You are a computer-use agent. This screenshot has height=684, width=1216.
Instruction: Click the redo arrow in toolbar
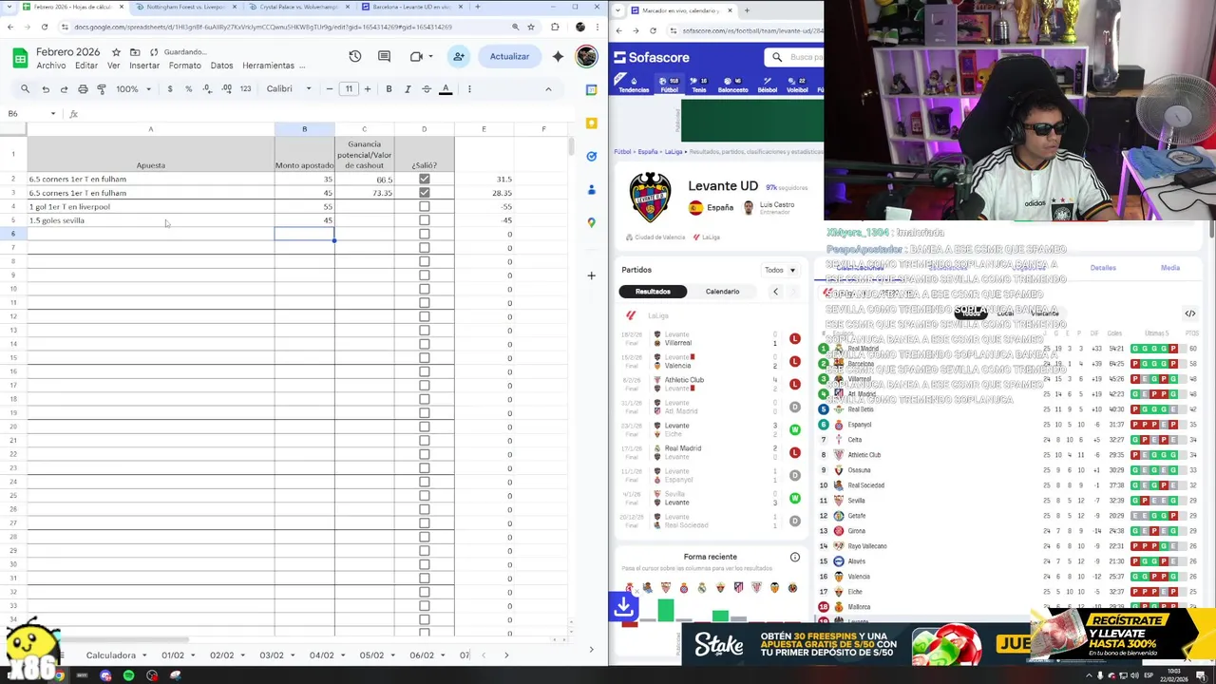(64, 89)
